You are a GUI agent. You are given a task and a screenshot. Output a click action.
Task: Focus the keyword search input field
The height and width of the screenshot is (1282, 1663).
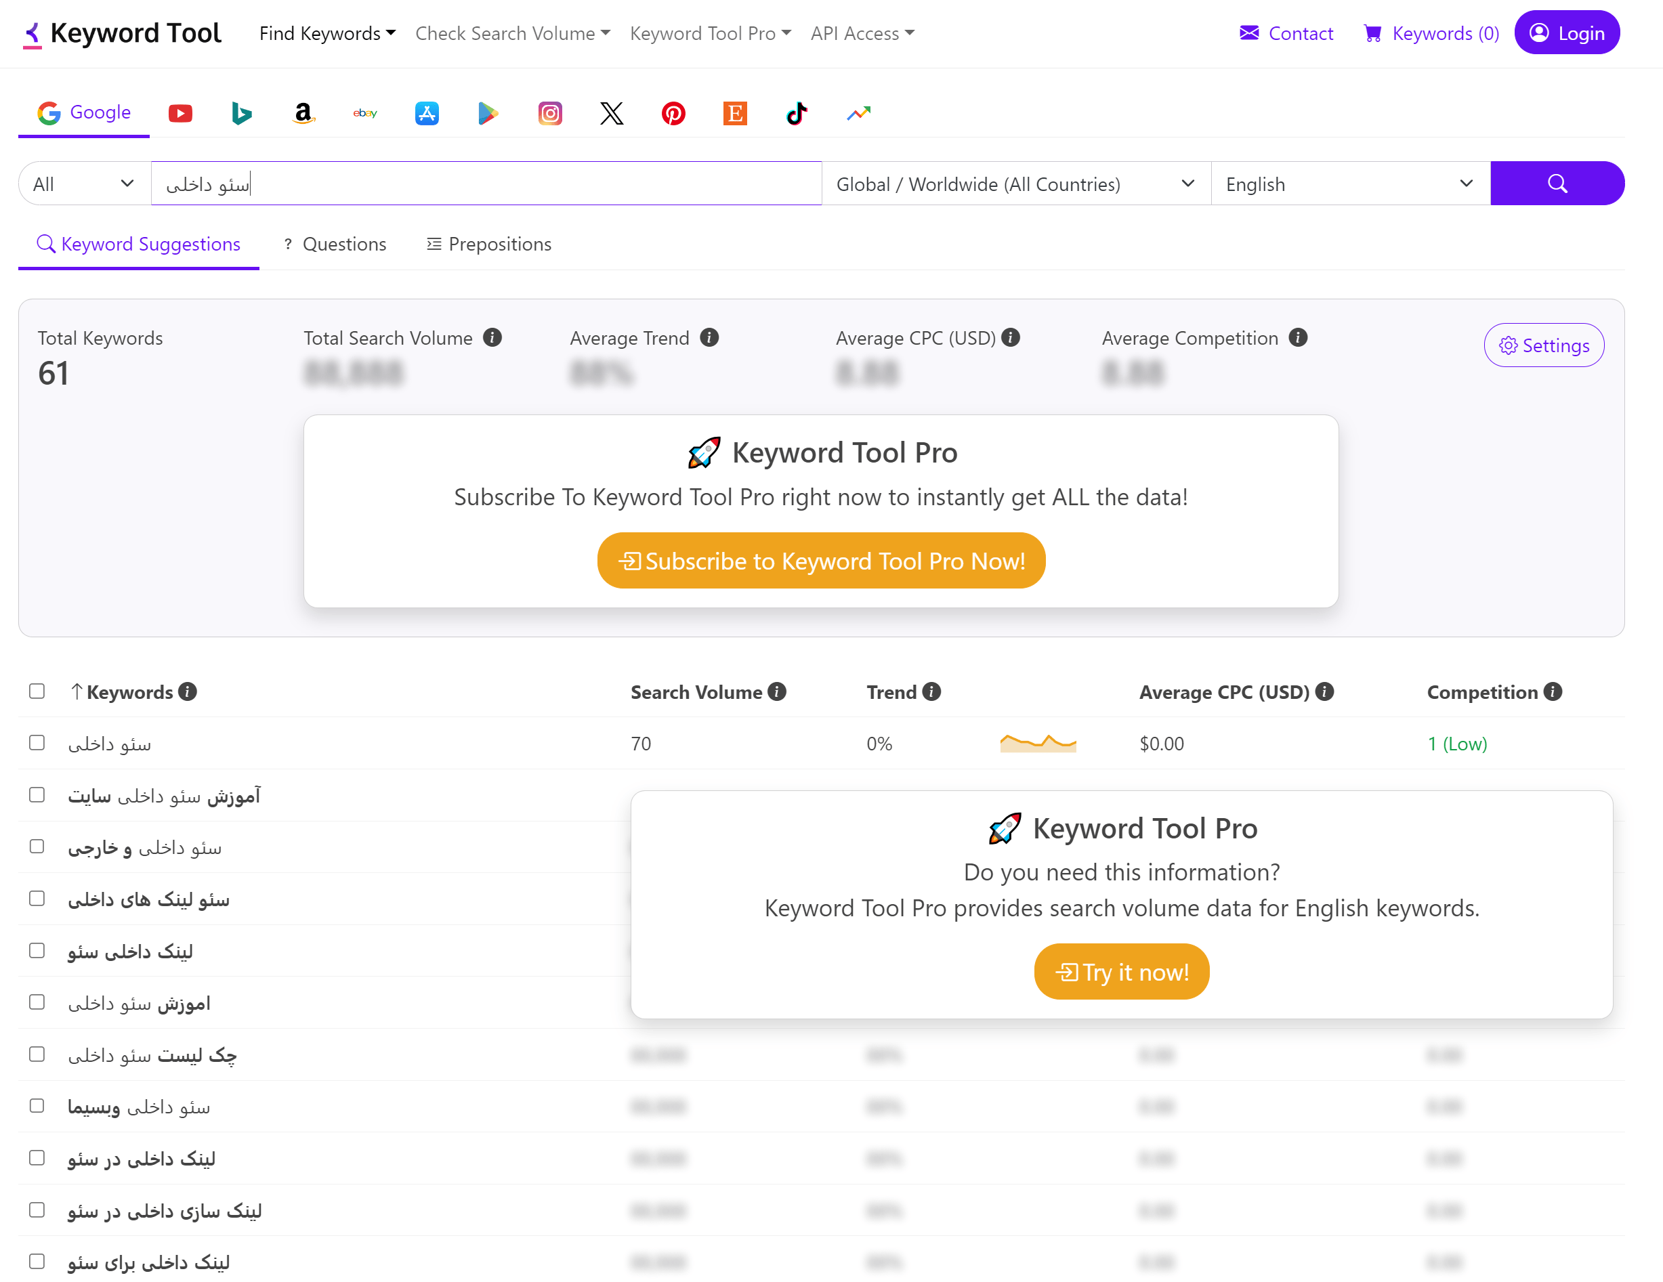[486, 184]
